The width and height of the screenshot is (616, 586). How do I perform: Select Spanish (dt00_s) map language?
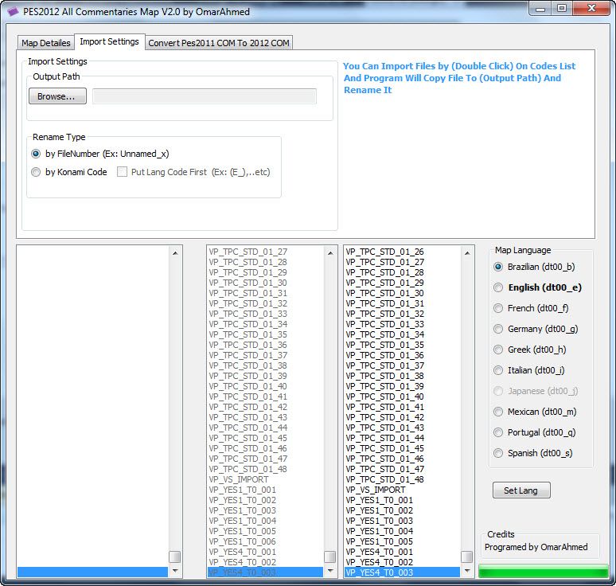(x=499, y=453)
